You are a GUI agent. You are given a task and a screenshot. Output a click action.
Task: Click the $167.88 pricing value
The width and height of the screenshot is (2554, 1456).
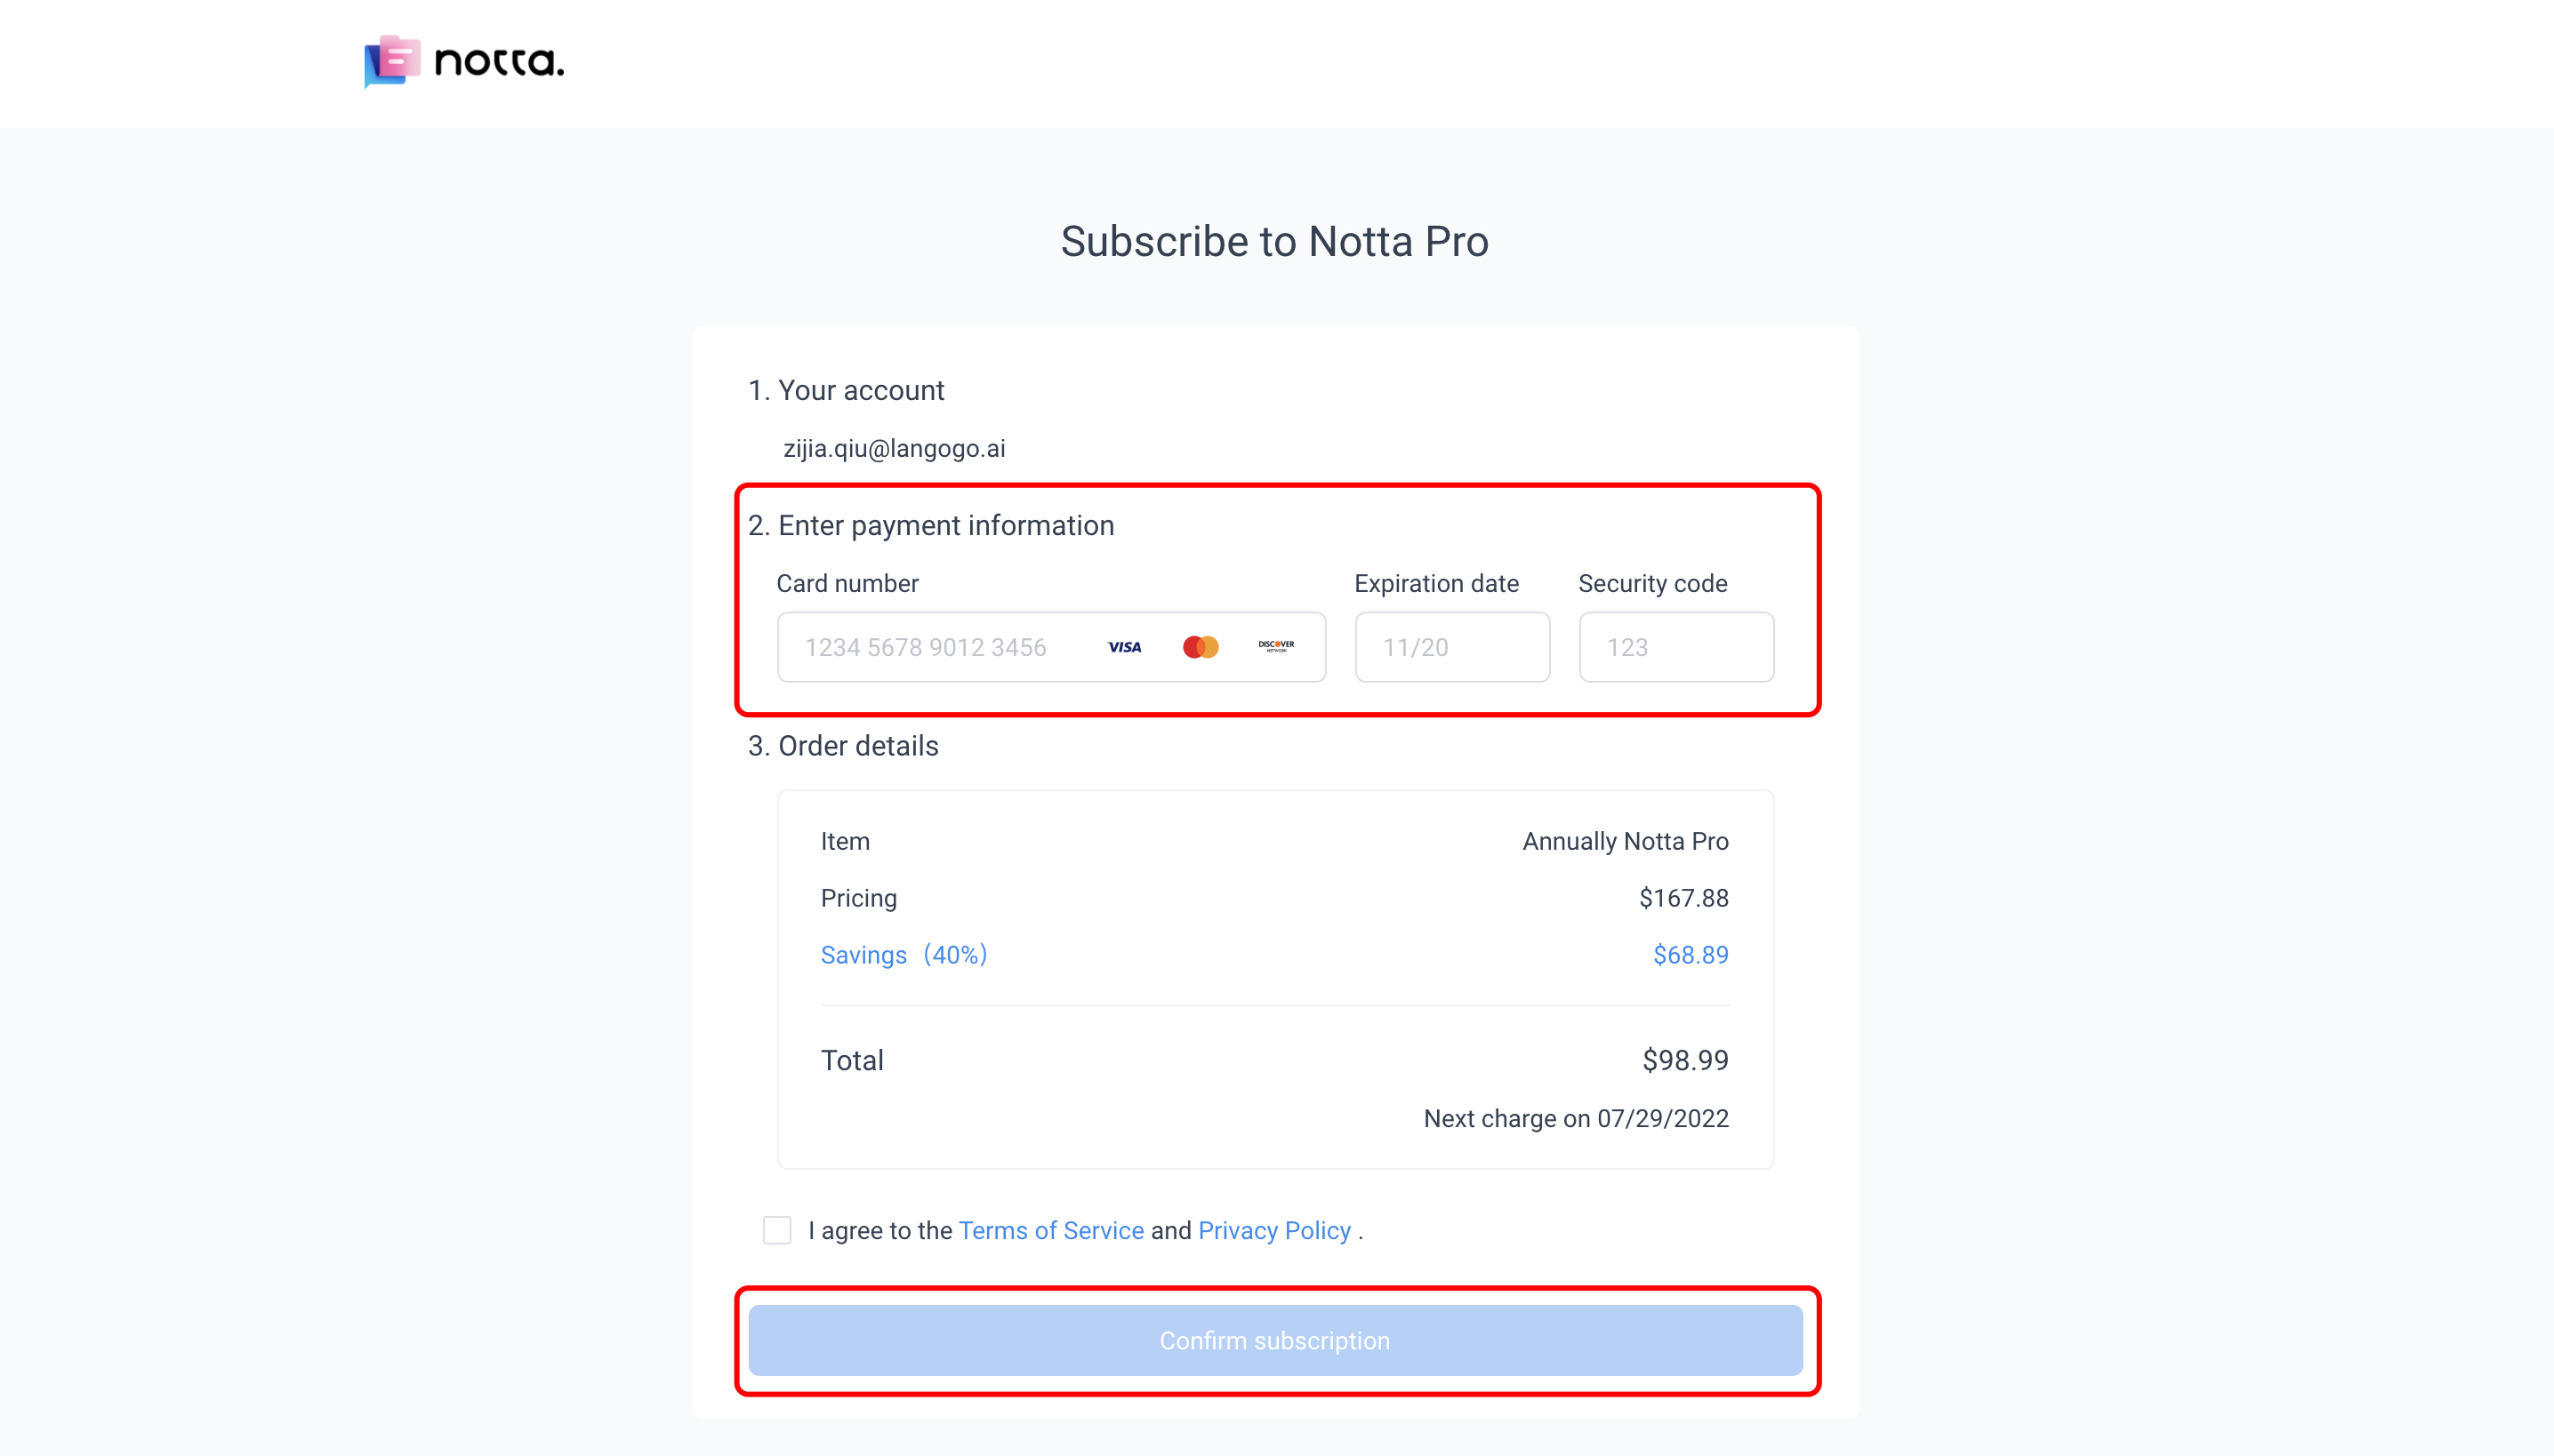(1683, 898)
